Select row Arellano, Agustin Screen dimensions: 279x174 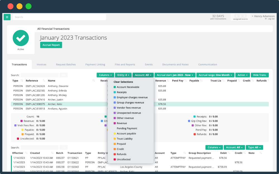140,109
